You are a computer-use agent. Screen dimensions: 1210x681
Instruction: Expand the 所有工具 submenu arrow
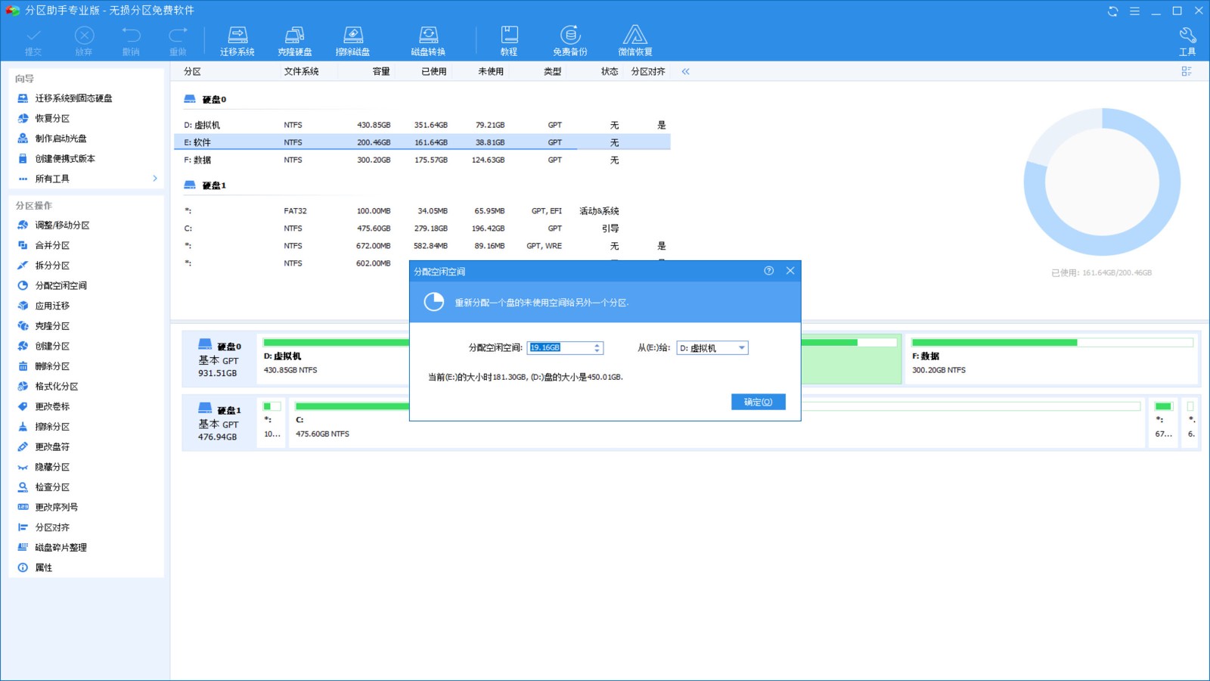pos(155,179)
